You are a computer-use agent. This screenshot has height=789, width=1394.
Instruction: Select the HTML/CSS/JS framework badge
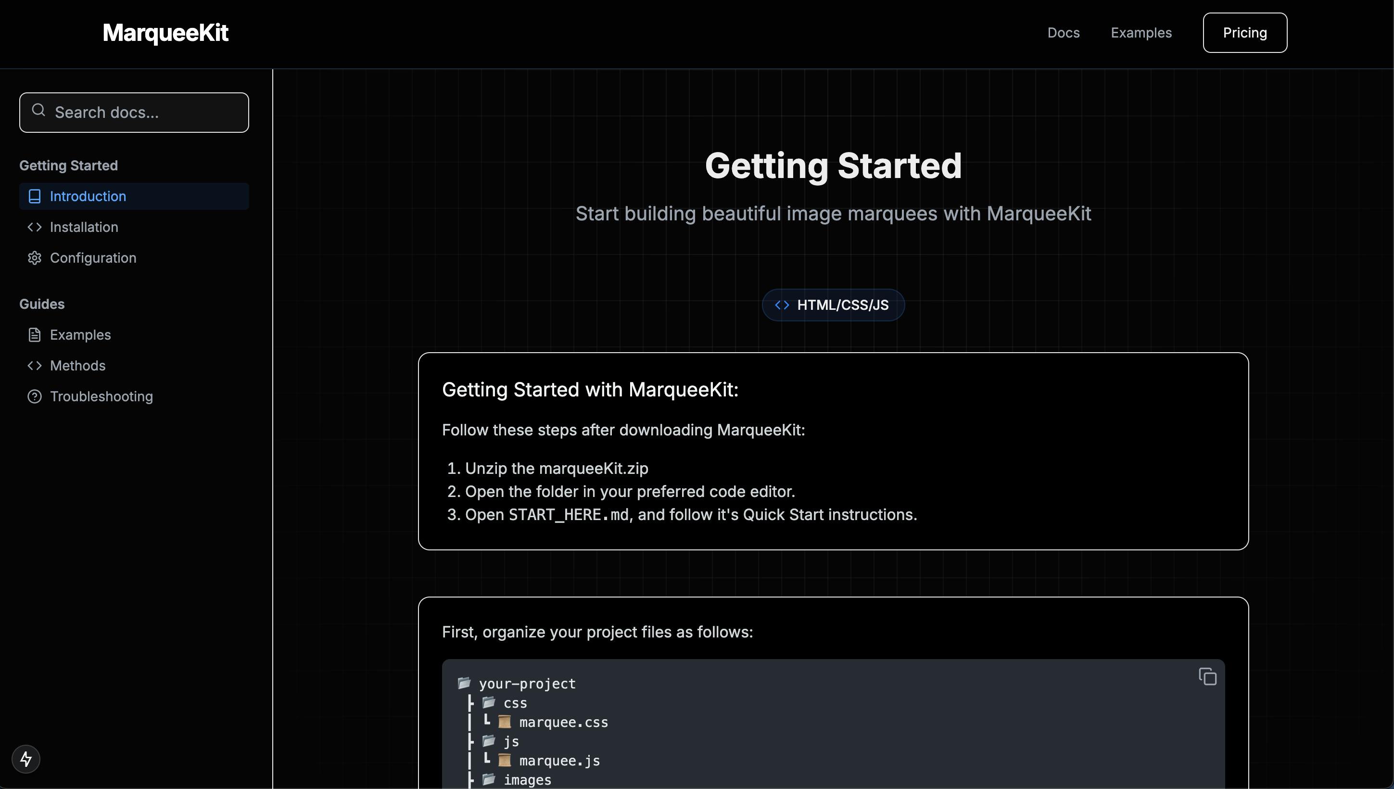[833, 305]
